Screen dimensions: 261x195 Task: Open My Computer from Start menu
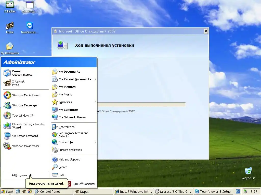(x=74, y=110)
